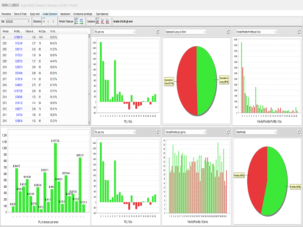Copy the Operazioni Long vs Short chart
The image size is (303, 227).
pos(228,32)
